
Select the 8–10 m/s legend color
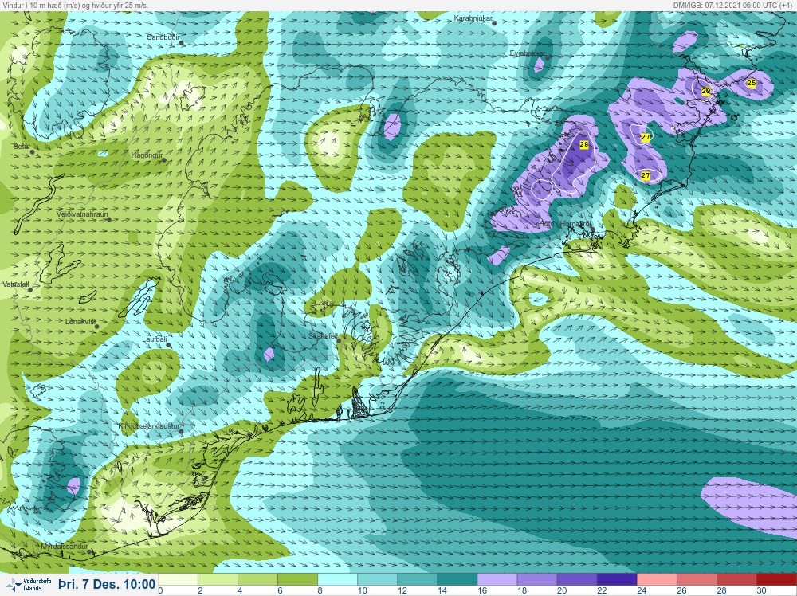[x=337, y=580]
